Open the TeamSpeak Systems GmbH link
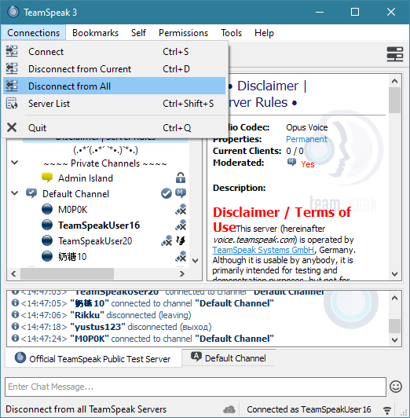410x418 pixels. [x=263, y=250]
